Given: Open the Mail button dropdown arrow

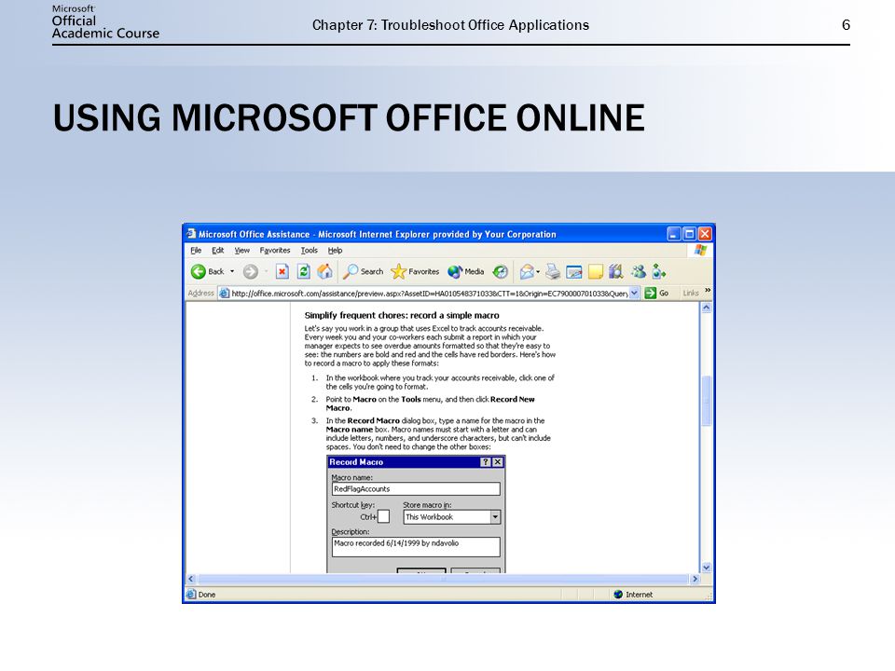Looking at the screenshot, I should (538, 272).
